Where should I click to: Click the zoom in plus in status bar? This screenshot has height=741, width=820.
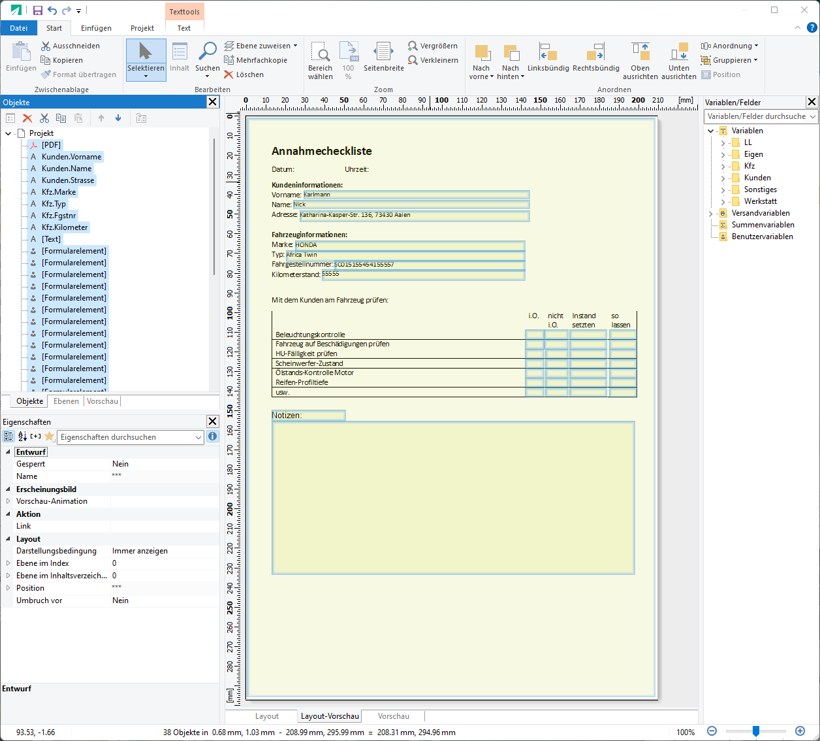(x=800, y=731)
